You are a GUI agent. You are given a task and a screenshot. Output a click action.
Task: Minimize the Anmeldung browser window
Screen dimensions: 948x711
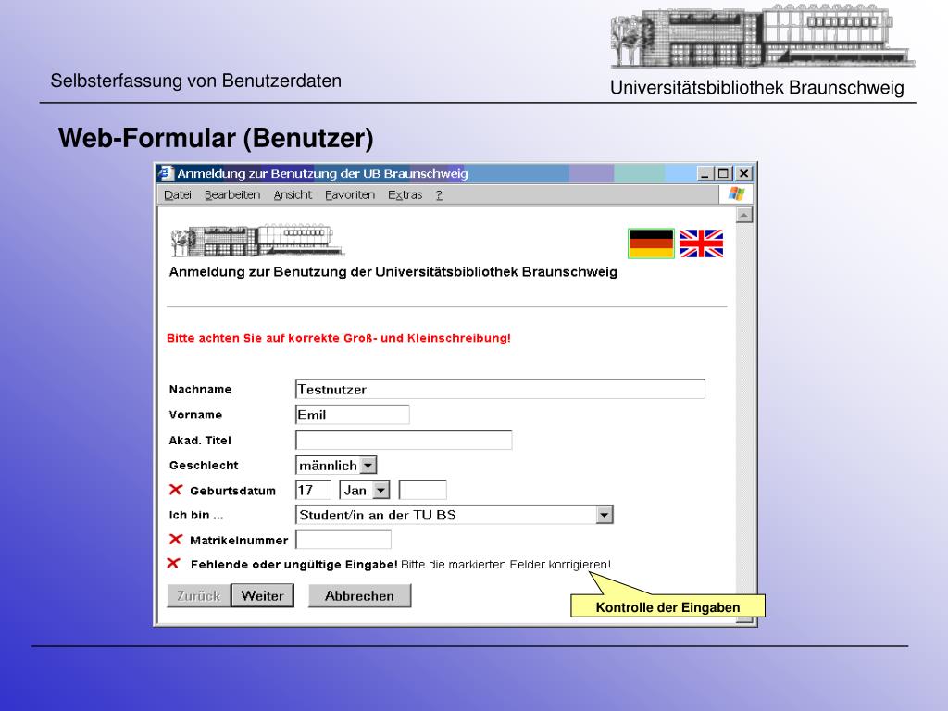pos(705,173)
